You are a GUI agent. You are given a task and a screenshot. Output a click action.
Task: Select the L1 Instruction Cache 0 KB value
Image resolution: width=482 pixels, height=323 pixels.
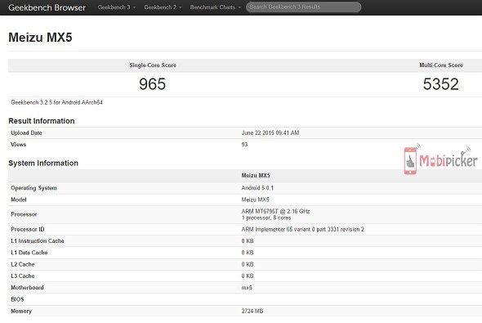click(x=248, y=241)
